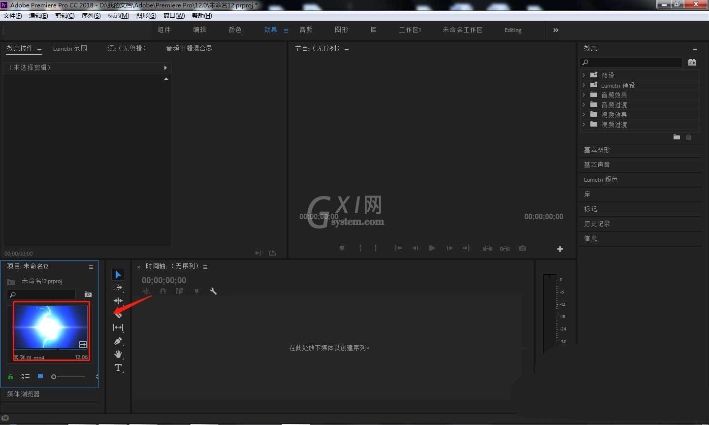This screenshot has height=425, width=709.
Task: Click Mark In in program monitor
Action: (360, 248)
